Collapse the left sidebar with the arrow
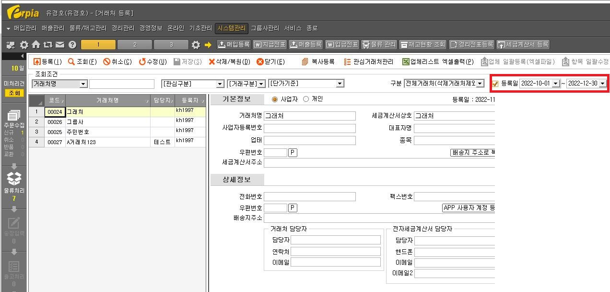This screenshot has height=292, width=610. tap(22, 56)
